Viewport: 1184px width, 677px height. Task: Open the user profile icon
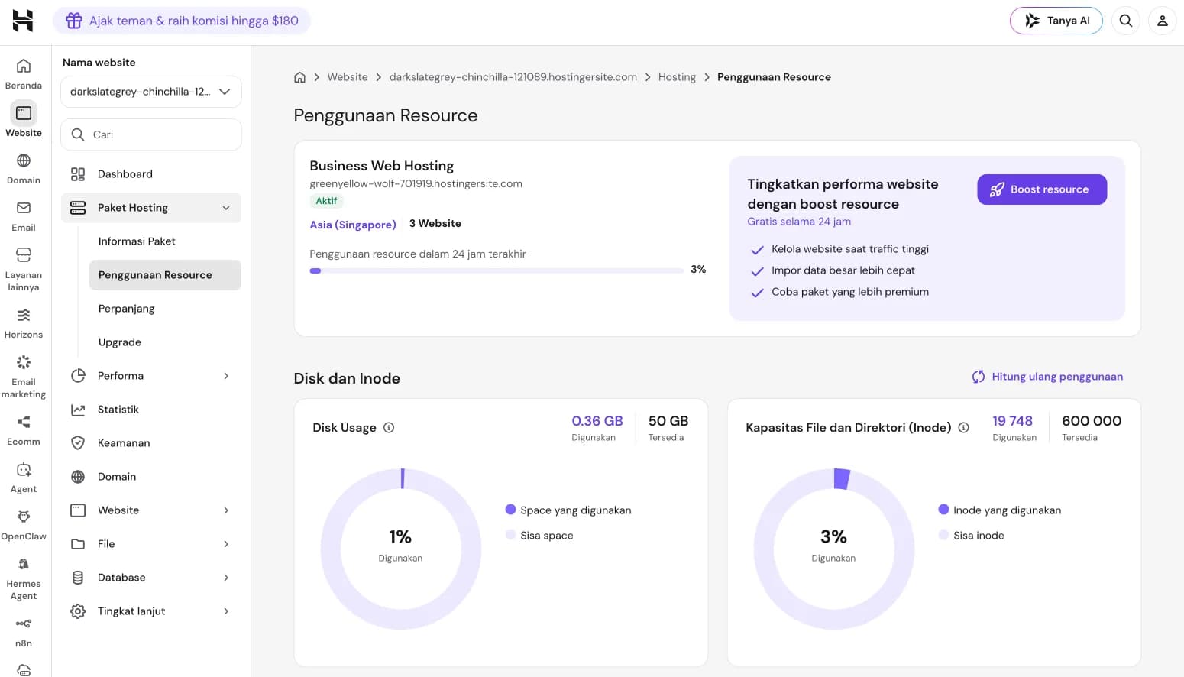(x=1163, y=21)
